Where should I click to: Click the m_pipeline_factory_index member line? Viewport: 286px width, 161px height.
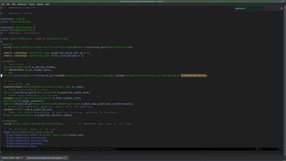(38, 115)
